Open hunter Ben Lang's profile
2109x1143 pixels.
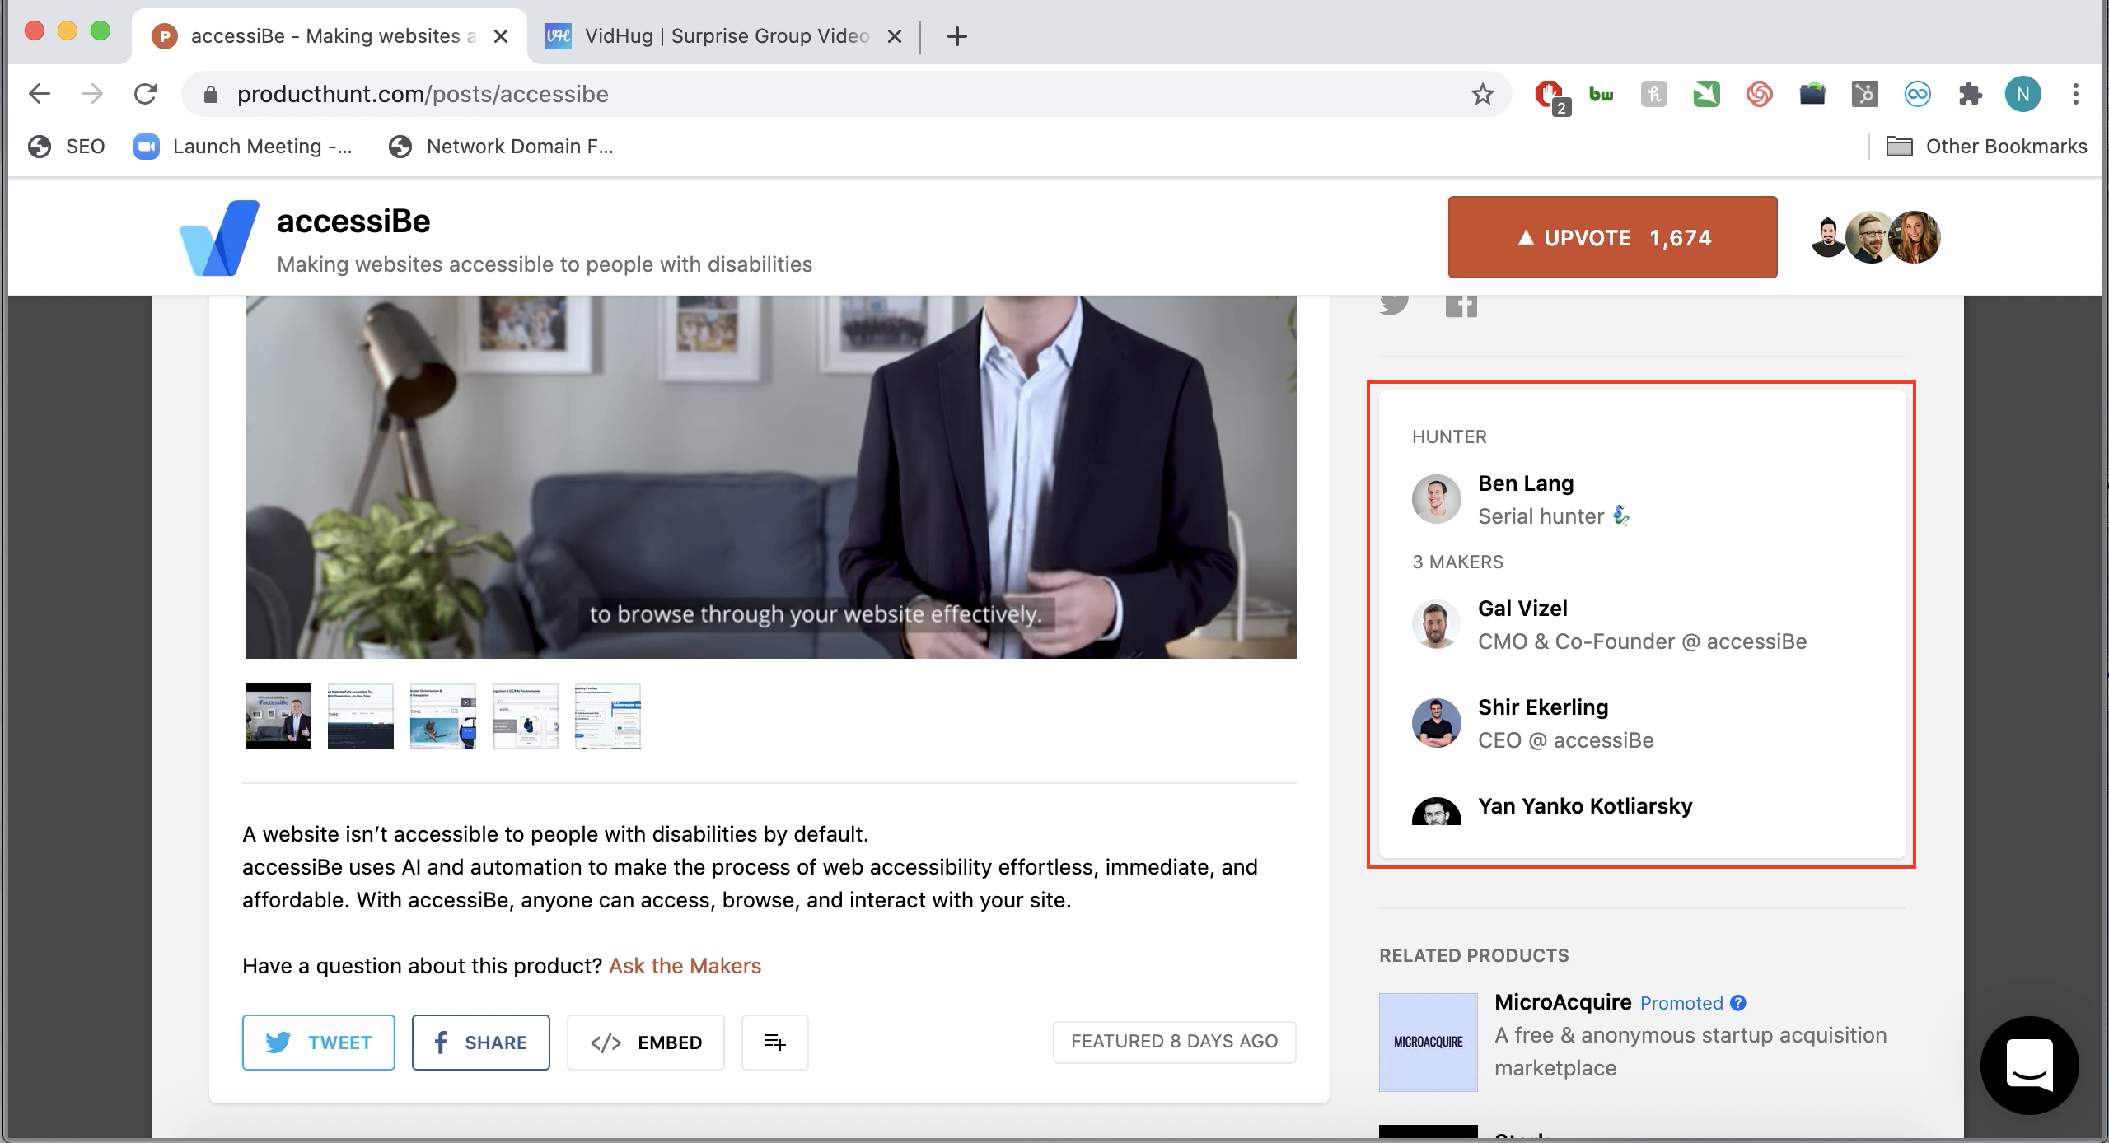(1526, 483)
